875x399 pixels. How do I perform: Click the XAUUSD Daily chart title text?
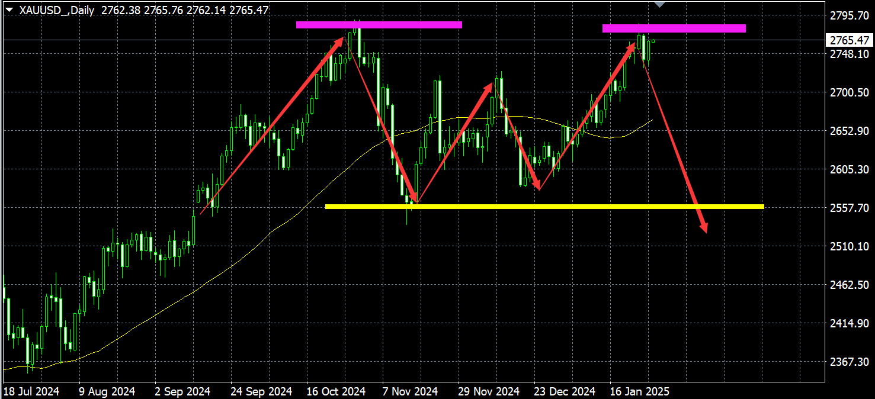pos(56,11)
